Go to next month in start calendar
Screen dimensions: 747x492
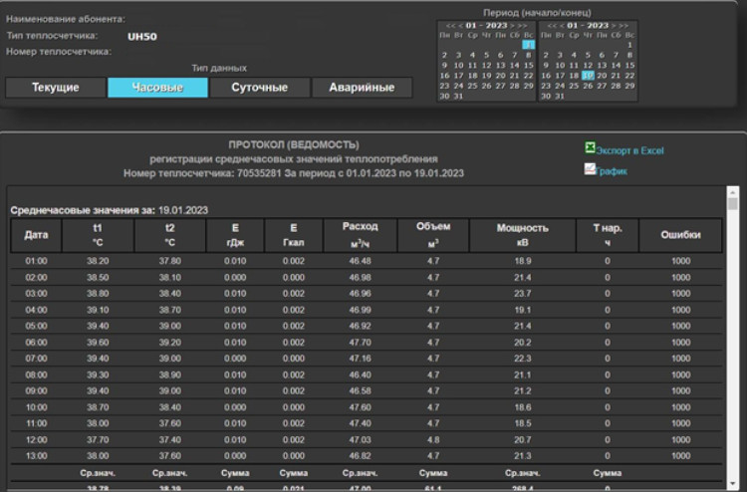coord(512,26)
